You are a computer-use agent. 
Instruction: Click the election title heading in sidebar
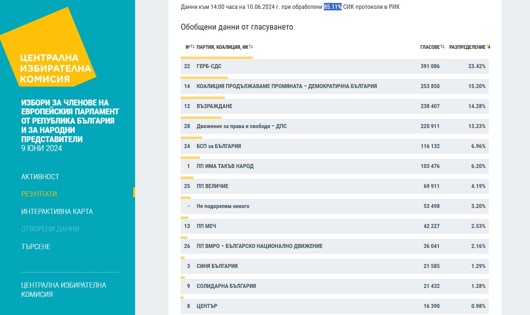pos(70,125)
